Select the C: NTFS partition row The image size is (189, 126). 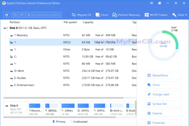[73, 56]
